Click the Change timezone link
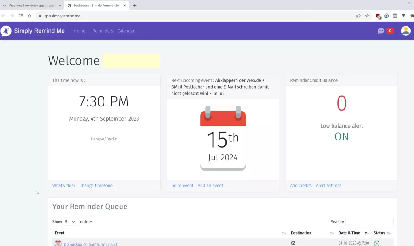Viewport: 414px width, 246px height. (96, 185)
